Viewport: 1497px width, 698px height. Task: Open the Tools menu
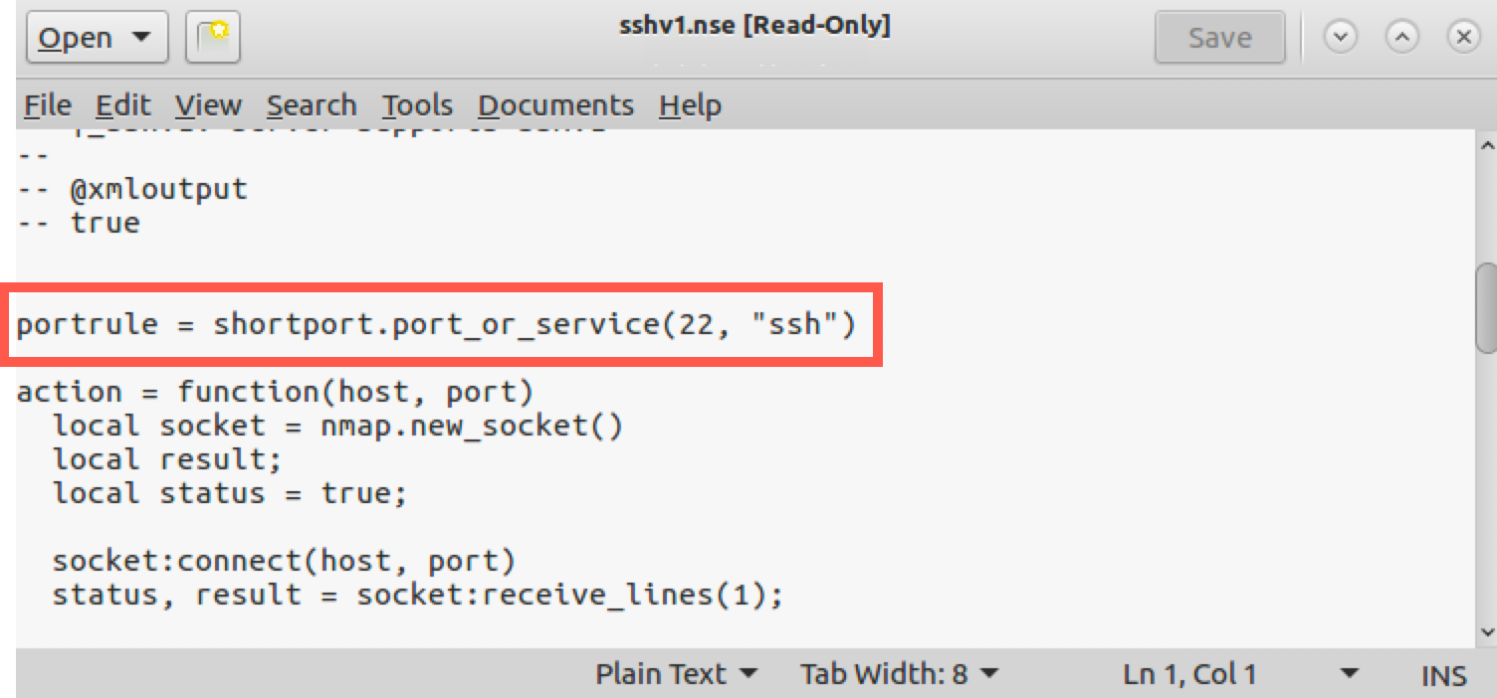point(417,105)
